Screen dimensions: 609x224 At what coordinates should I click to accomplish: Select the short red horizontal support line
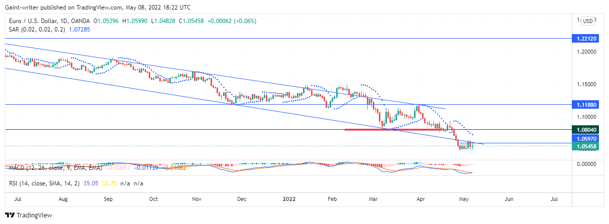tap(394, 130)
